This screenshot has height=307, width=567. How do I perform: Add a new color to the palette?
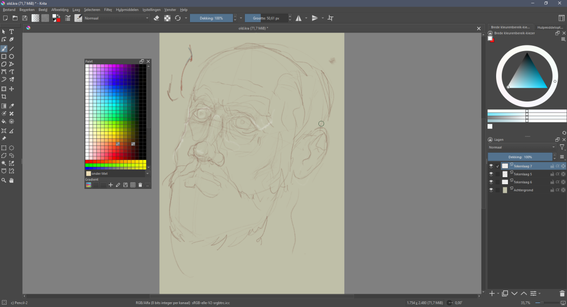[x=111, y=185]
